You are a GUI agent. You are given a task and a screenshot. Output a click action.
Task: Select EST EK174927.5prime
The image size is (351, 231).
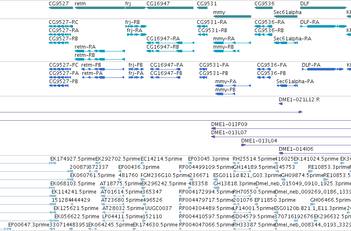pyautogui.click(x=73, y=159)
